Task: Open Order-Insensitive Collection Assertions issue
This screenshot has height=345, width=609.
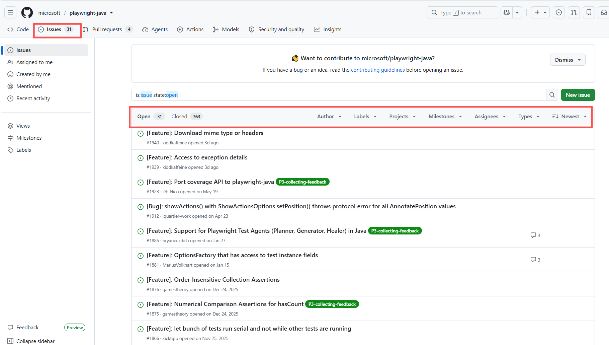Action: tap(213, 280)
